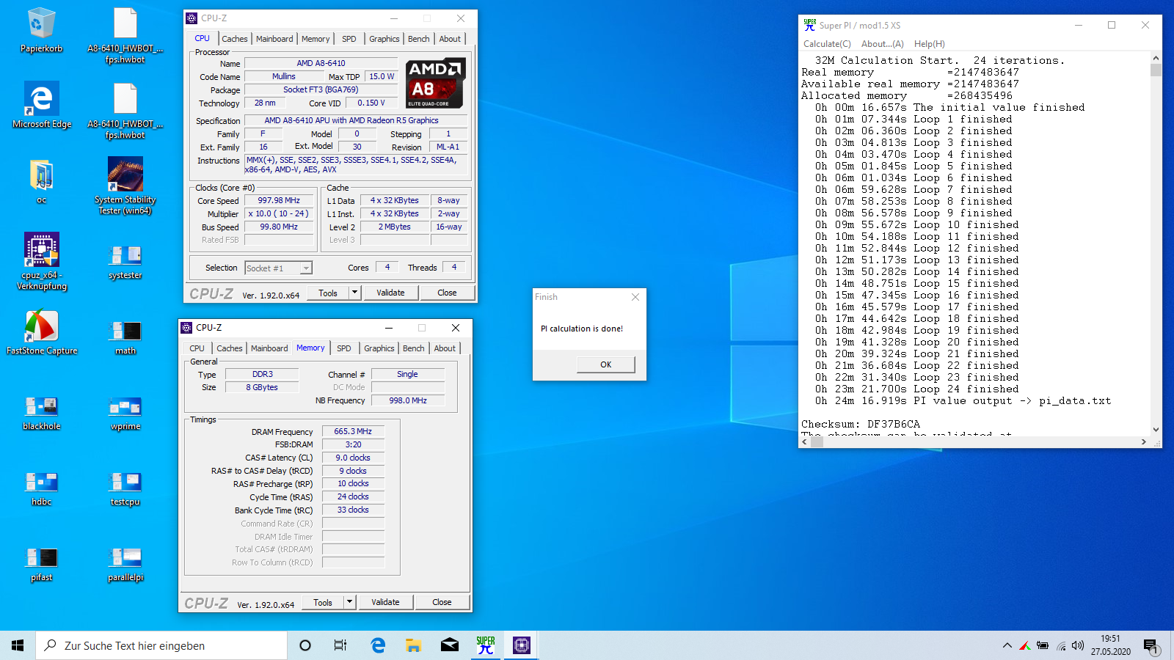Click the processor name AMD A8-6410
The height and width of the screenshot is (660, 1174).
click(321, 64)
